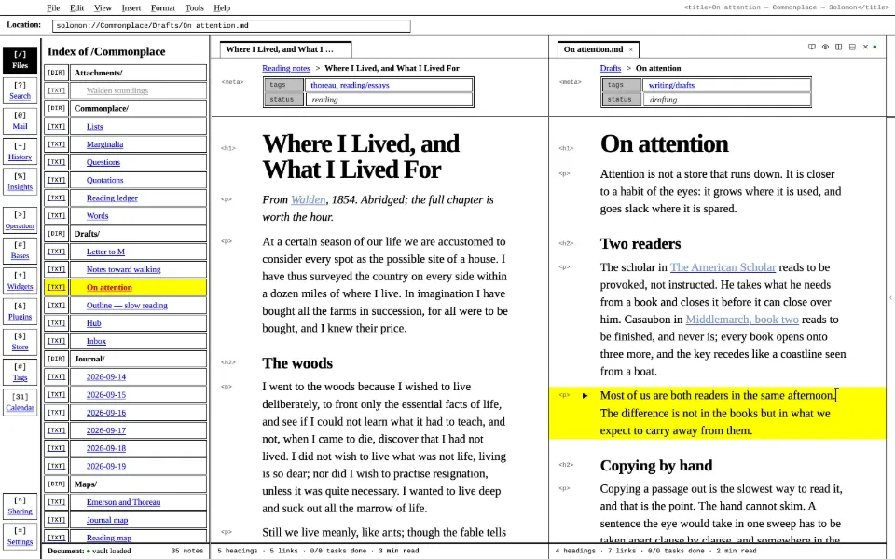Open the Insert menu

coord(131,8)
